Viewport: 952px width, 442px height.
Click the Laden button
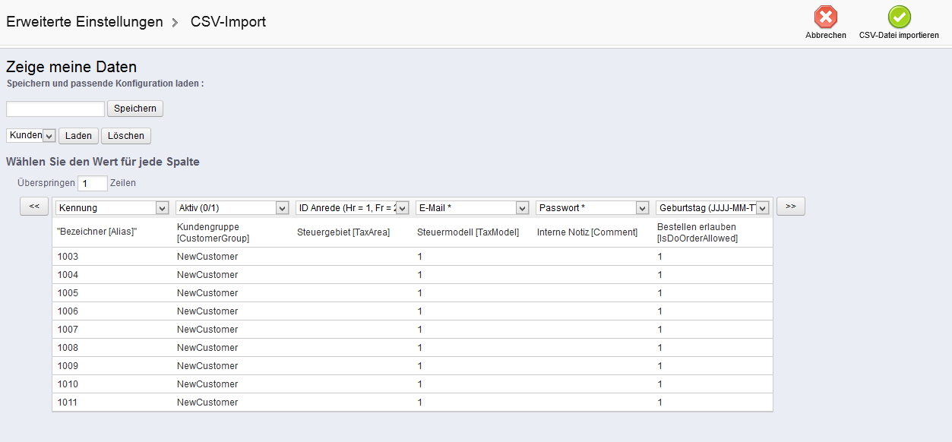[x=78, y=136]
